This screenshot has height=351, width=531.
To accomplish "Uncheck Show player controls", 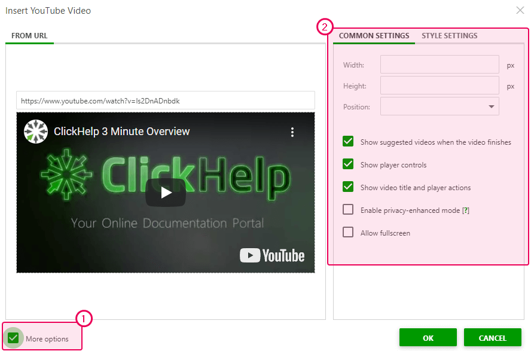I will (x=347, y=164).
